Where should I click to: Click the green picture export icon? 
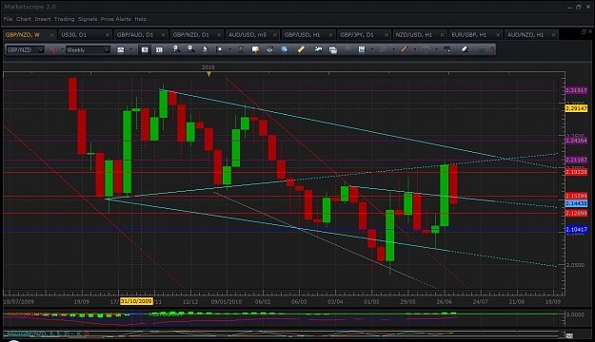(318, 49)
